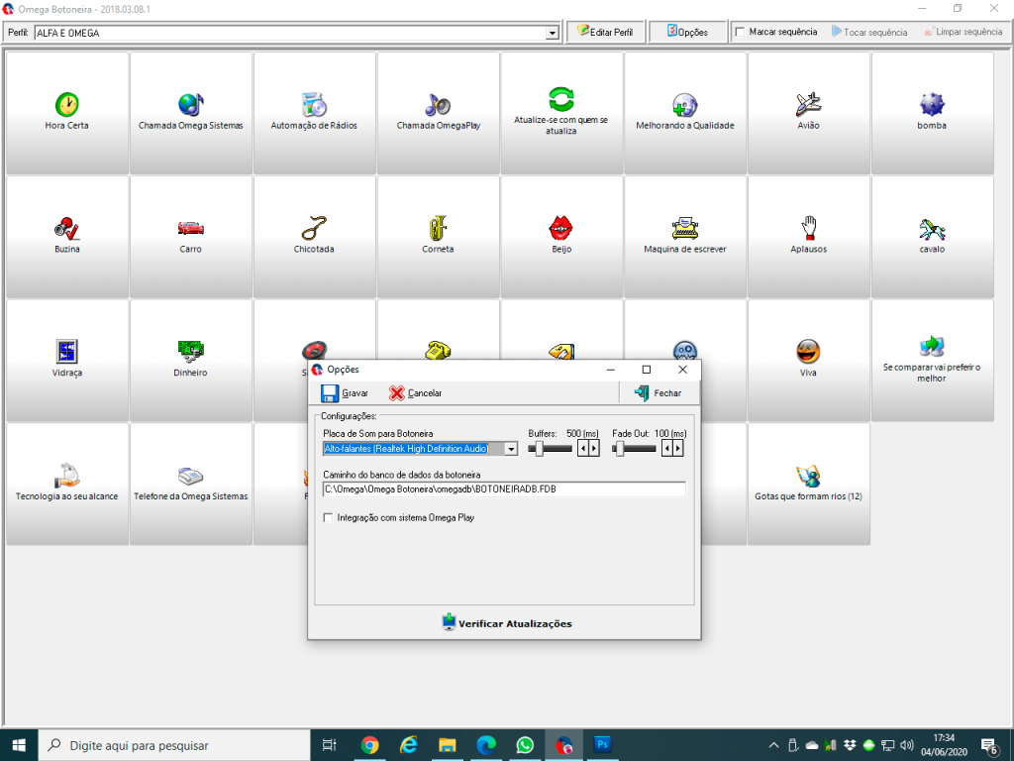Expand the Placa de Som dropdown
The height and width of the screenshot is (761, 1014).
point(511,449)
